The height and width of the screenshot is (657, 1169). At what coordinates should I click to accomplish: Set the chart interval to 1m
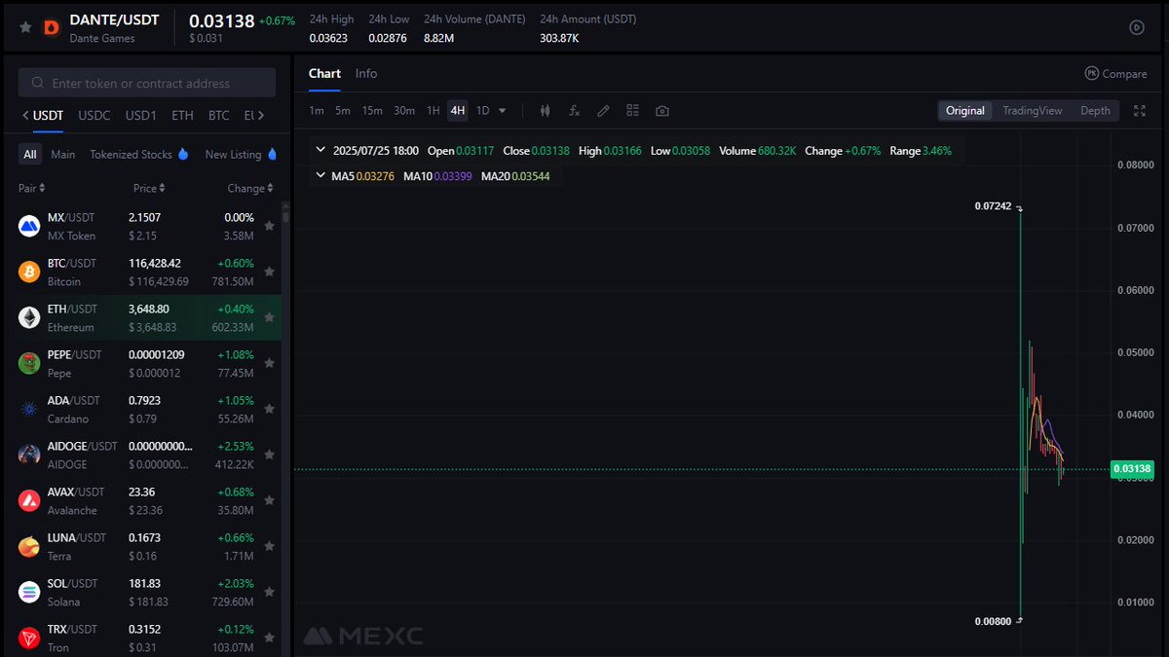pos(317,111)
